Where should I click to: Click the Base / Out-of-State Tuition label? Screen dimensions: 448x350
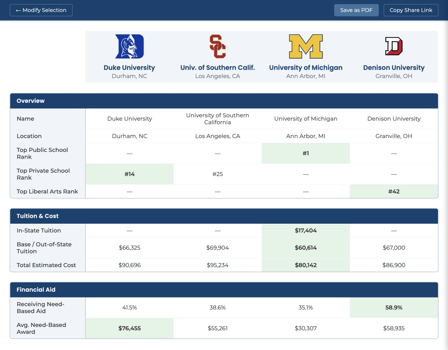click(44, 248)
